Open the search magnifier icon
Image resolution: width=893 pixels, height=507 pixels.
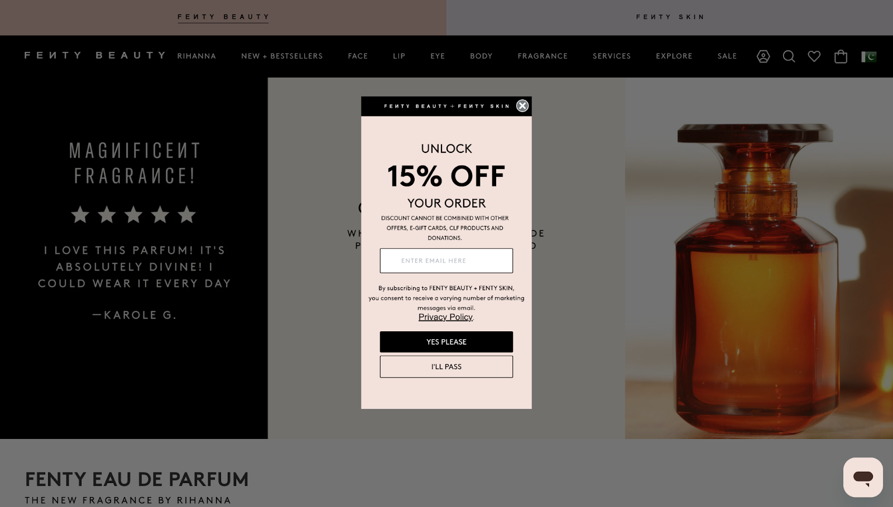click(x=789, y=56)
